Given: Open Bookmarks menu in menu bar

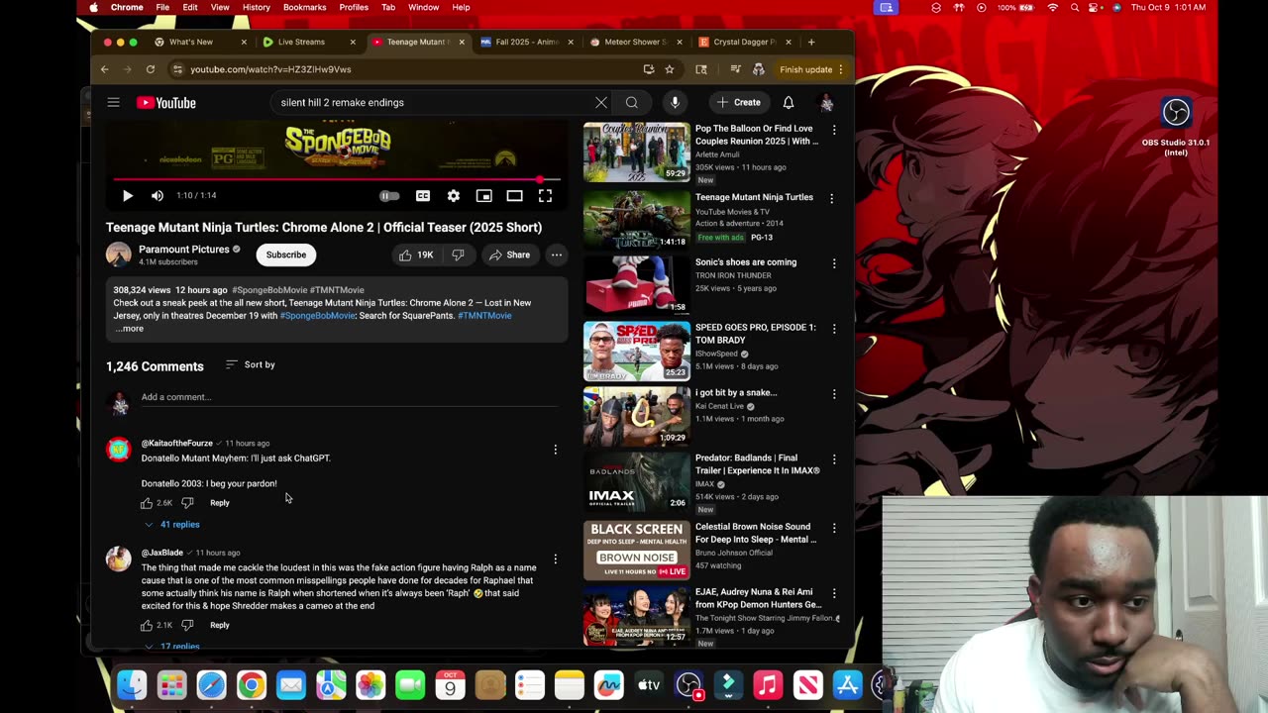Looking at the screenshot, I should pyautogui.click(x=304, y=7).
